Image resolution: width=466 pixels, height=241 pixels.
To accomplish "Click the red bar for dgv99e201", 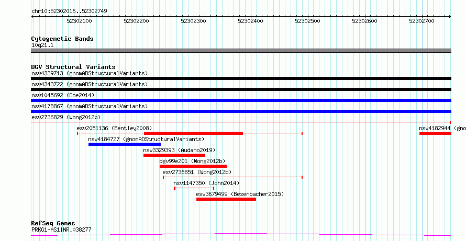I will pyautogui.click(x=193, y=166).
